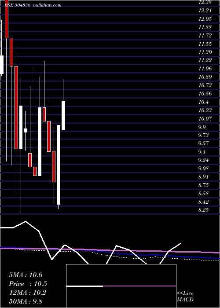This screenshot has height=308, width=220.
Task: Click the small white doji candle near 9.9
Action: 26,130
